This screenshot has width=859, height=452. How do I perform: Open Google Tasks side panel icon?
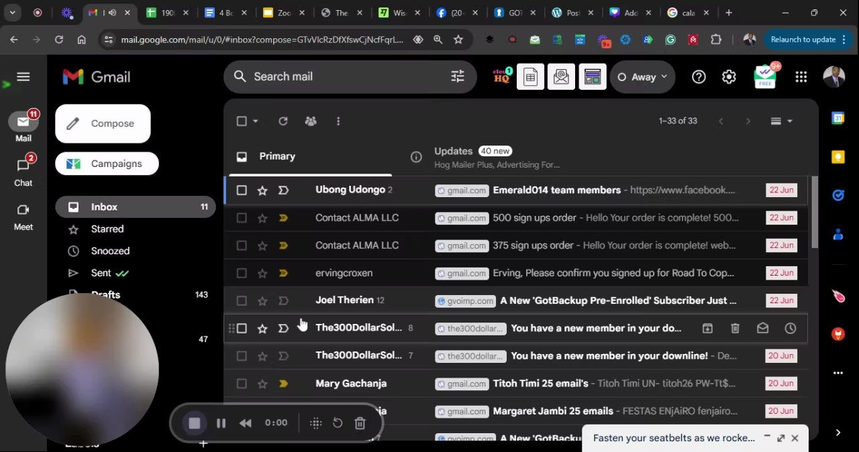838,195
